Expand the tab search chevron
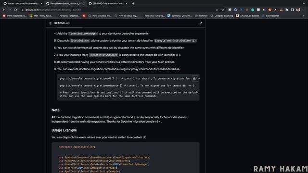The width and height of the screenshot is (308, 173). (x=304, y=3)
